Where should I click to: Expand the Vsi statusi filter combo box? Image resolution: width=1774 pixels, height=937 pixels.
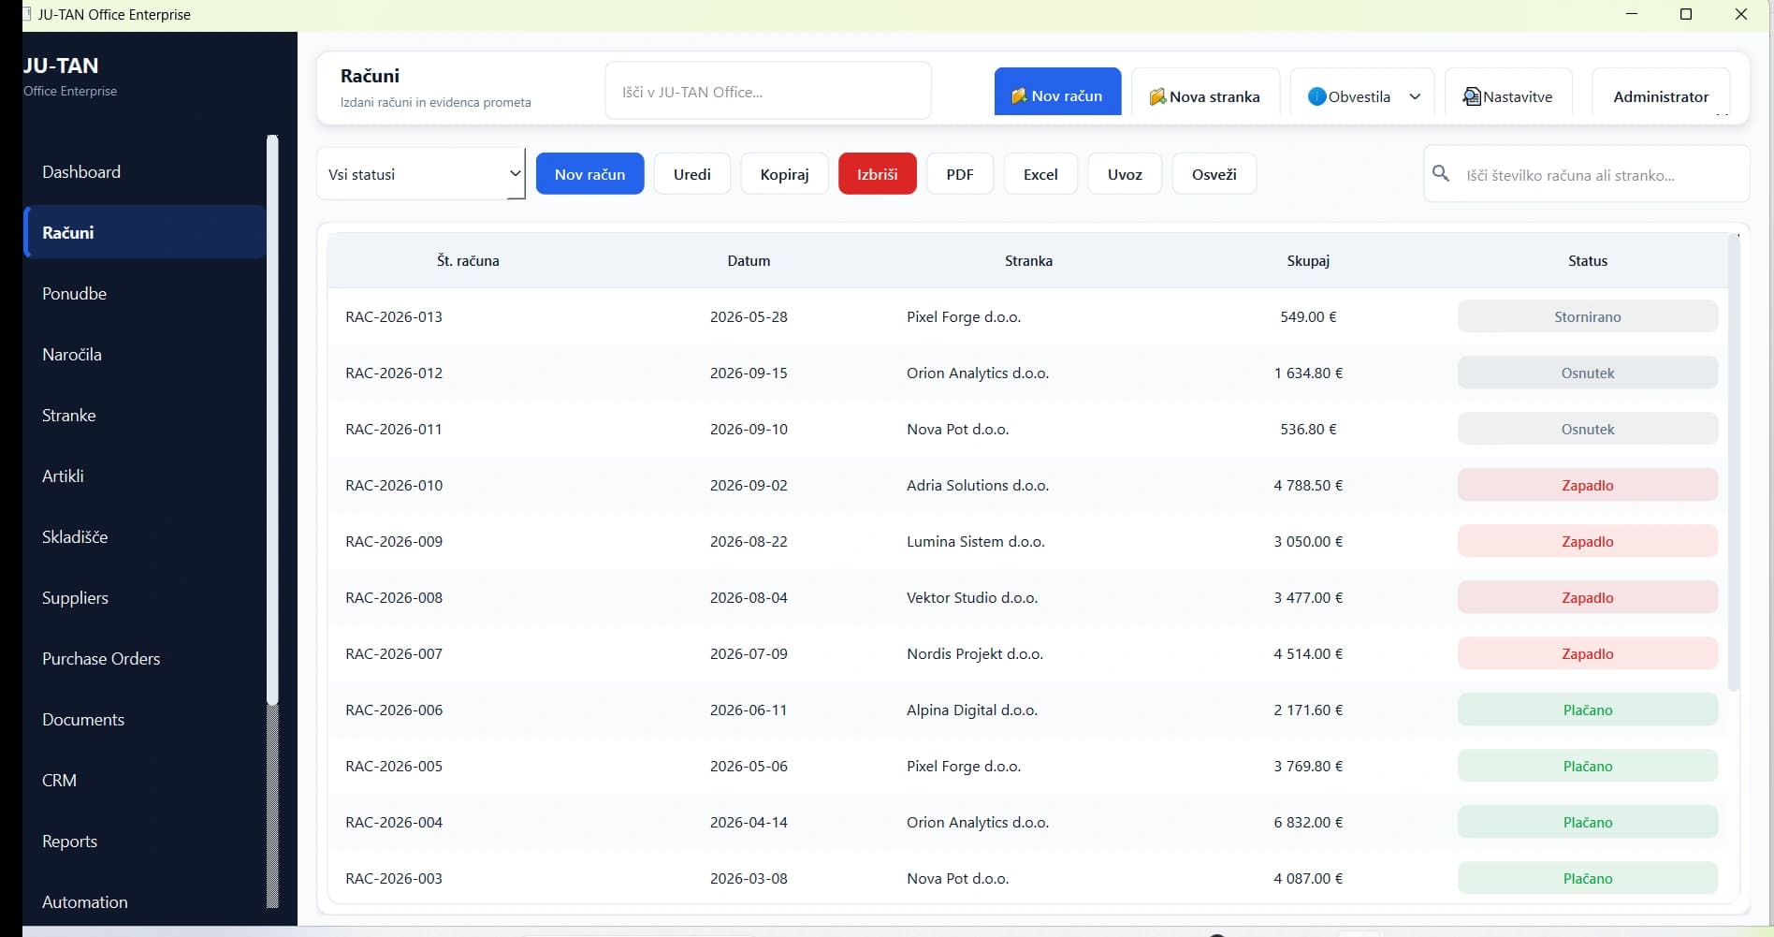(x=421, y=174)
